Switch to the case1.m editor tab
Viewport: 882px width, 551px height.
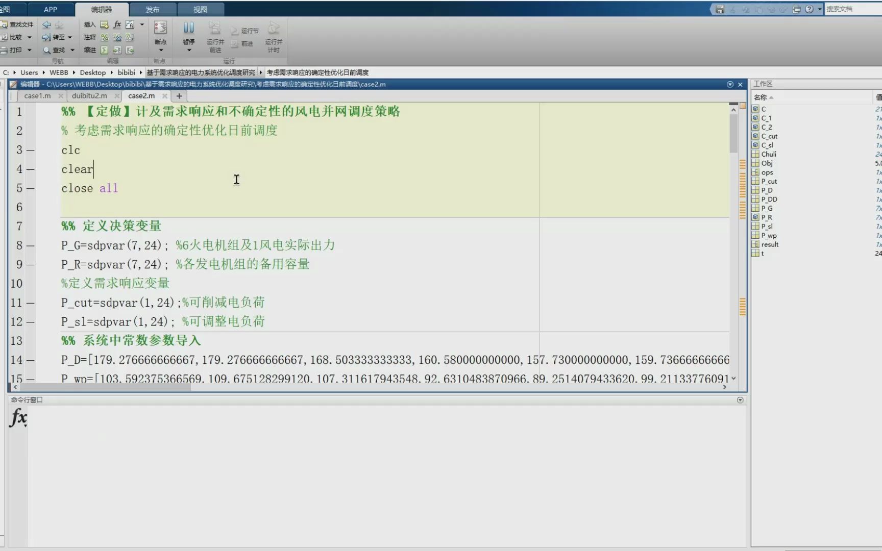pos(37,95)
